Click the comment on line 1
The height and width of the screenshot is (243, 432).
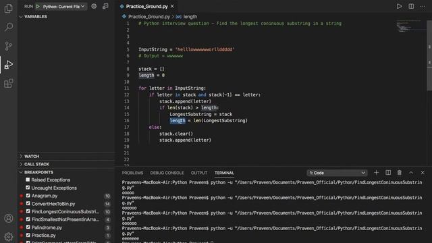[240, 24]
